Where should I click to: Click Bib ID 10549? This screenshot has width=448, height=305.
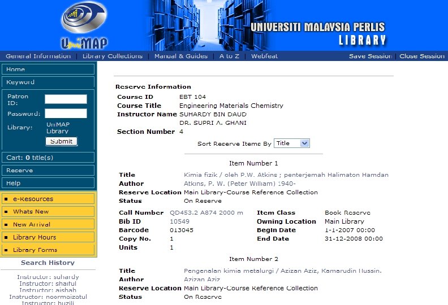point(179,221)
